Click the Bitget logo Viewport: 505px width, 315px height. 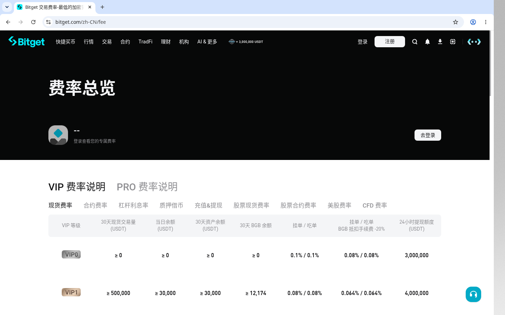tap(26, 42)
